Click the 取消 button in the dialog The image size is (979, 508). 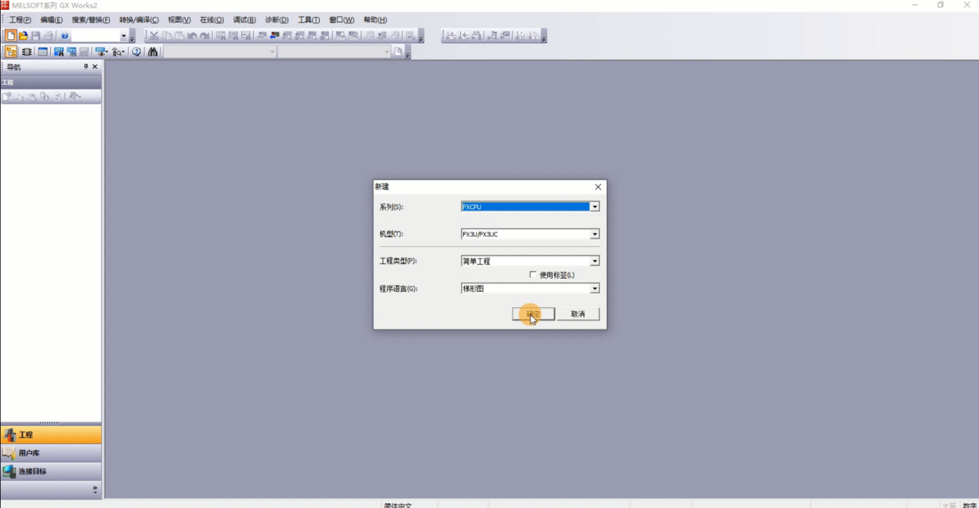(578, 314)
